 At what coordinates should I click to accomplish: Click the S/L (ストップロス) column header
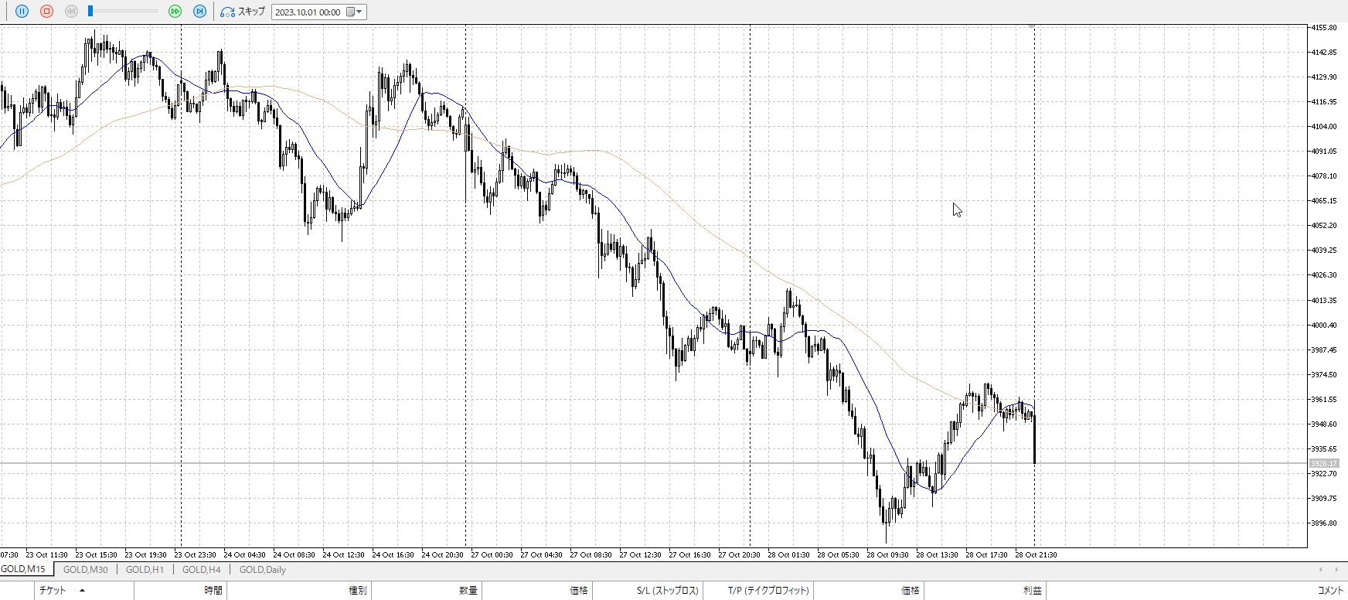(667, 591)
